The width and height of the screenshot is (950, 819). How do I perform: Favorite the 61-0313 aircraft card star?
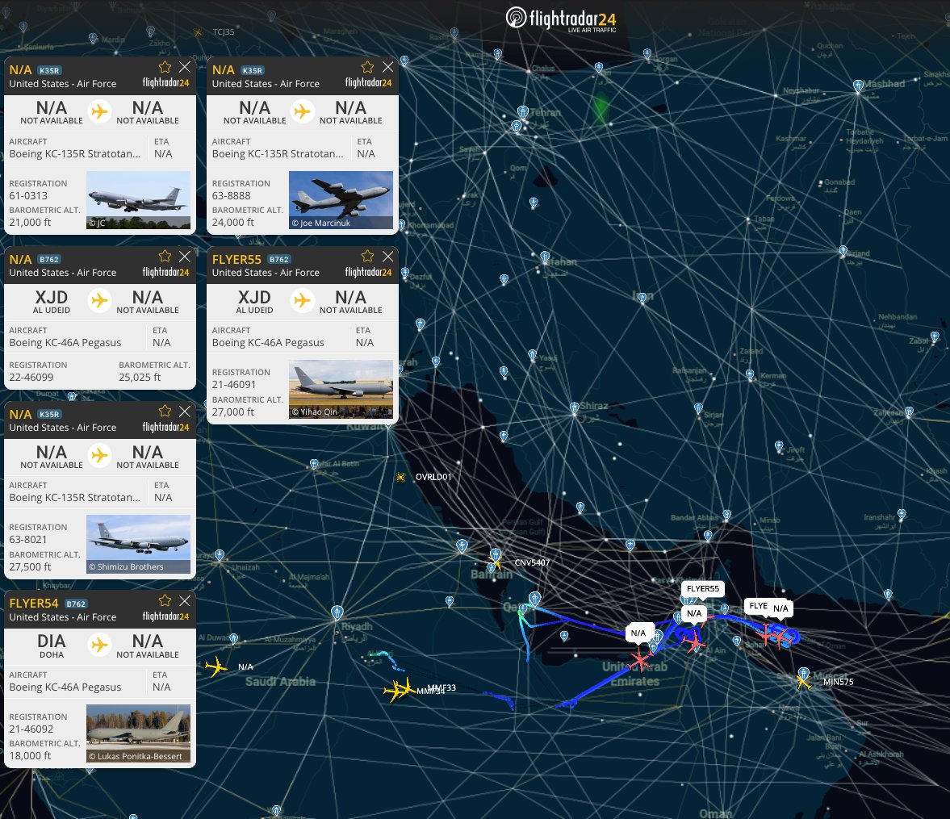(165, 67)
